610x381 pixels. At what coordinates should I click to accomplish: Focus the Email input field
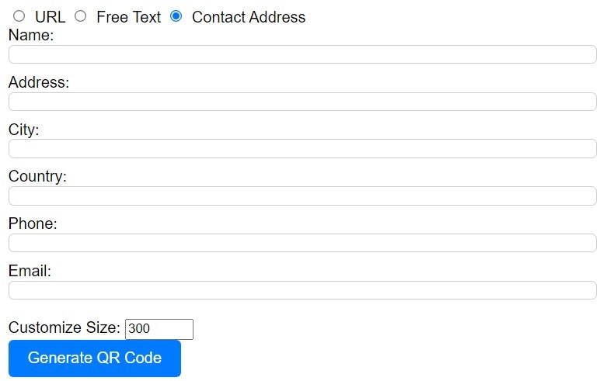click(x=302, y=290)
